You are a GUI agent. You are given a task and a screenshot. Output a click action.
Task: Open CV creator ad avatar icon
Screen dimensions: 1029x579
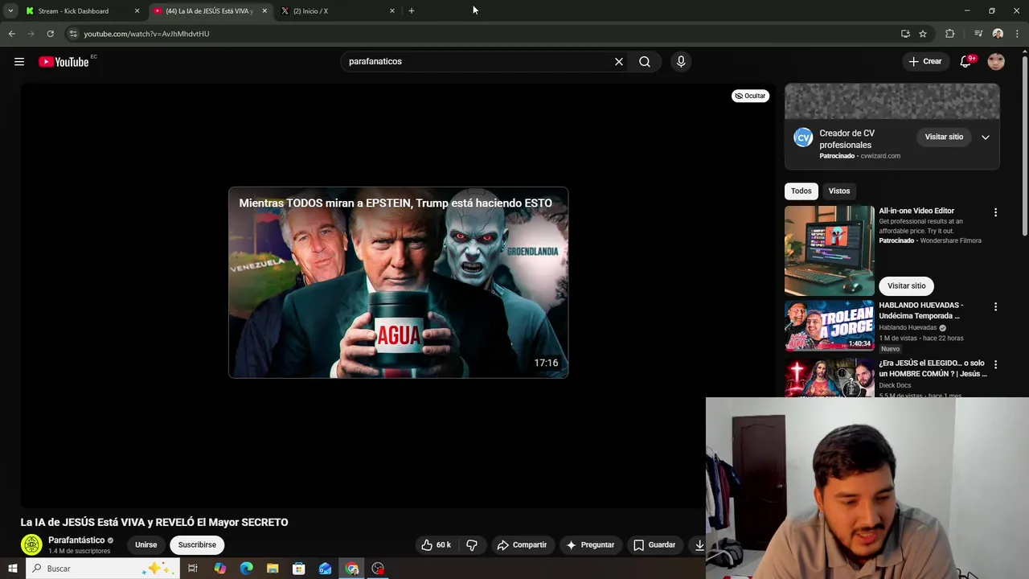803,138
